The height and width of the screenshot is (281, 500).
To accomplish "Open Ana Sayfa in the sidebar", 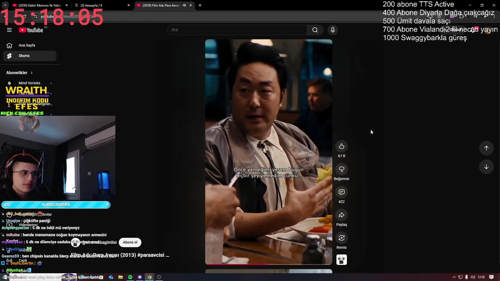I will click(x=30, y=45).
